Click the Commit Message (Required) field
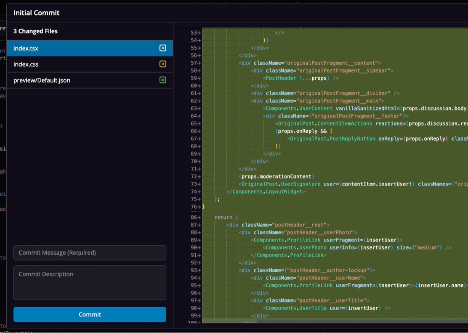 90,253
